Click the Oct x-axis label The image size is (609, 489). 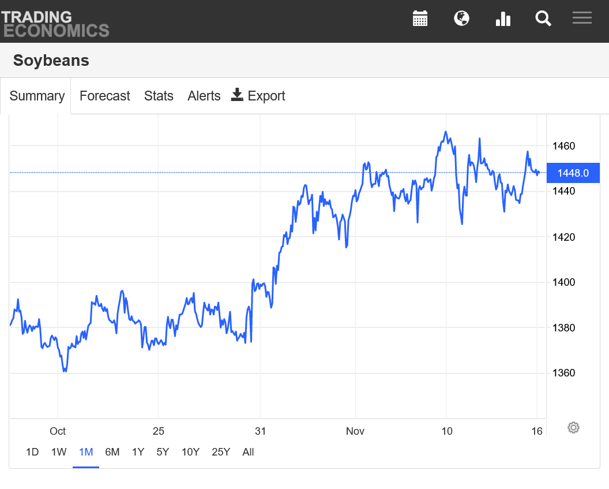point(58,431)
